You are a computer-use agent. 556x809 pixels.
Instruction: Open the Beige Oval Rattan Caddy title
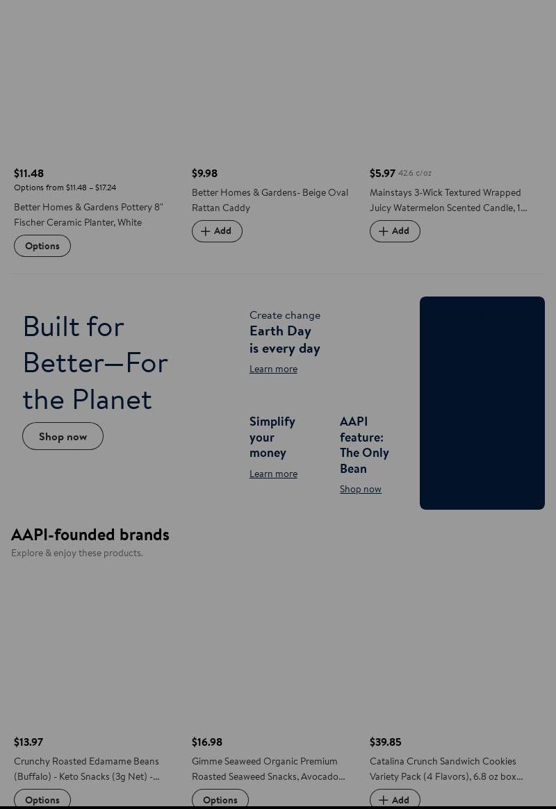click(270, 200)
